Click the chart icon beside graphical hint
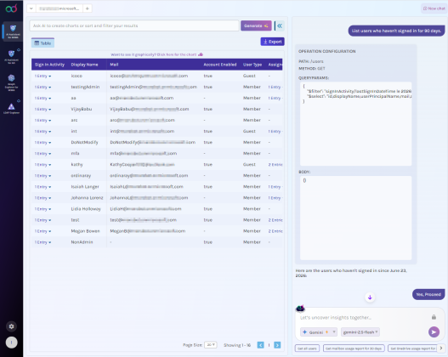448x357 pixels. (x=201, y=54)
